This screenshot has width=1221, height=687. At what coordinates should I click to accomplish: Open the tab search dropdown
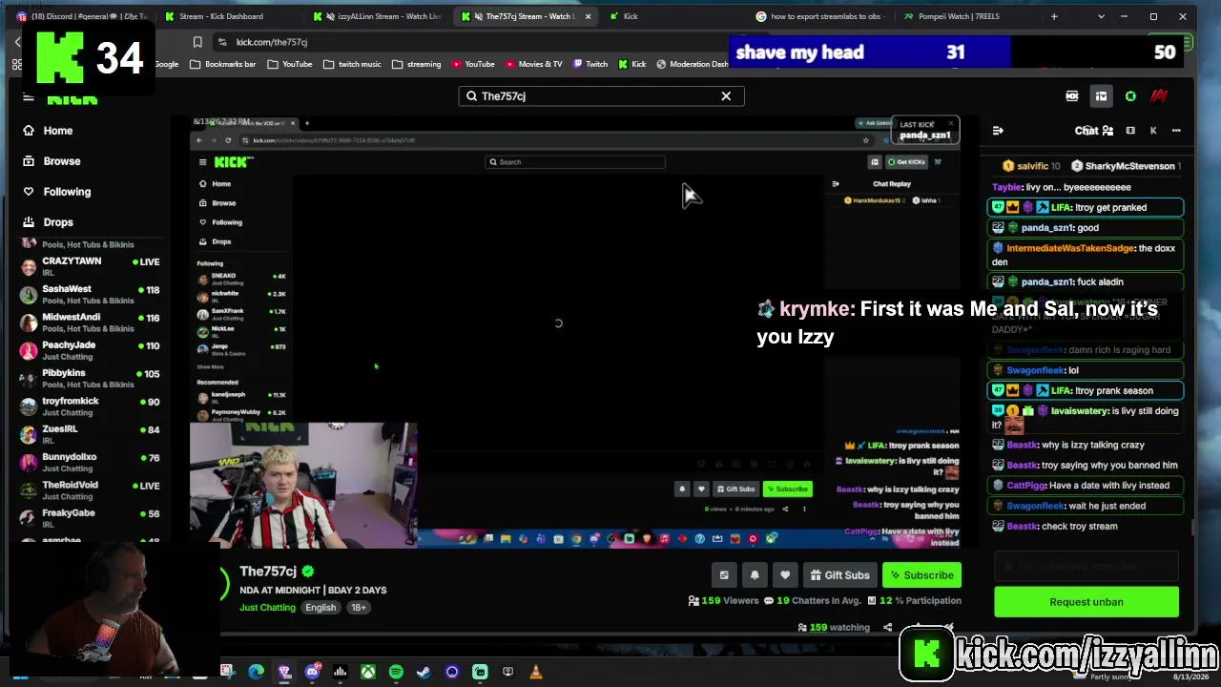[1101, 16]
